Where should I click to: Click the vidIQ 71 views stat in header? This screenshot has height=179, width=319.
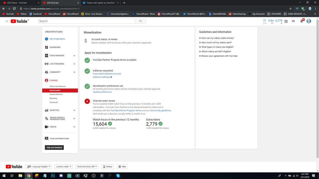click(265, 21)
